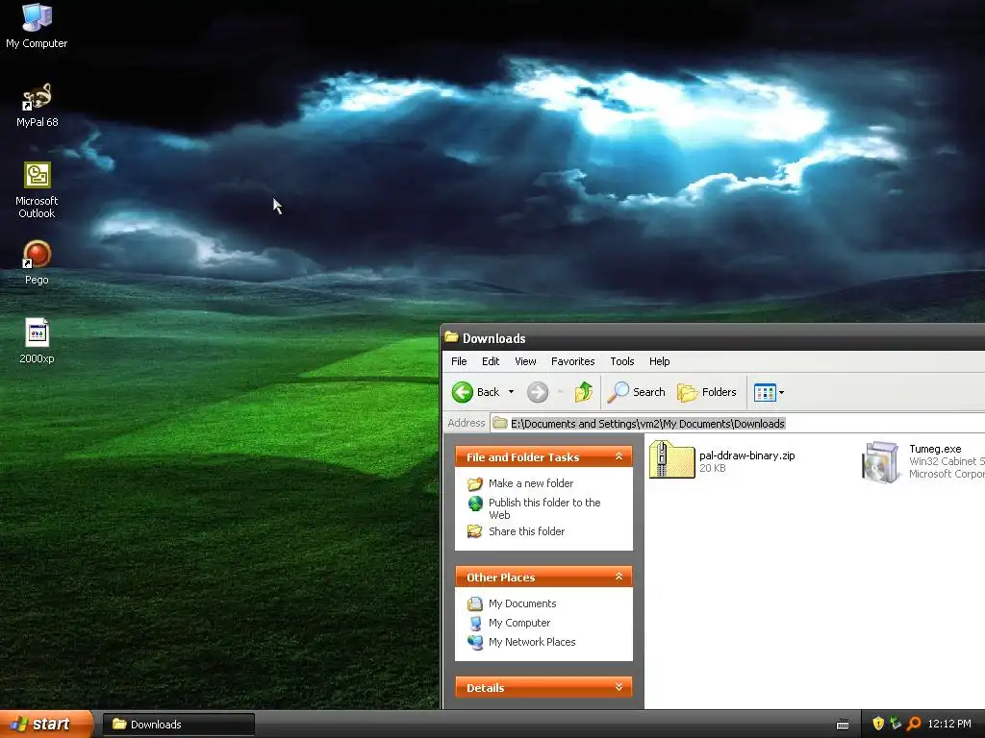Click the Views grid icon
This screenshot has width=985, height=738.
(x=765, y=393)
